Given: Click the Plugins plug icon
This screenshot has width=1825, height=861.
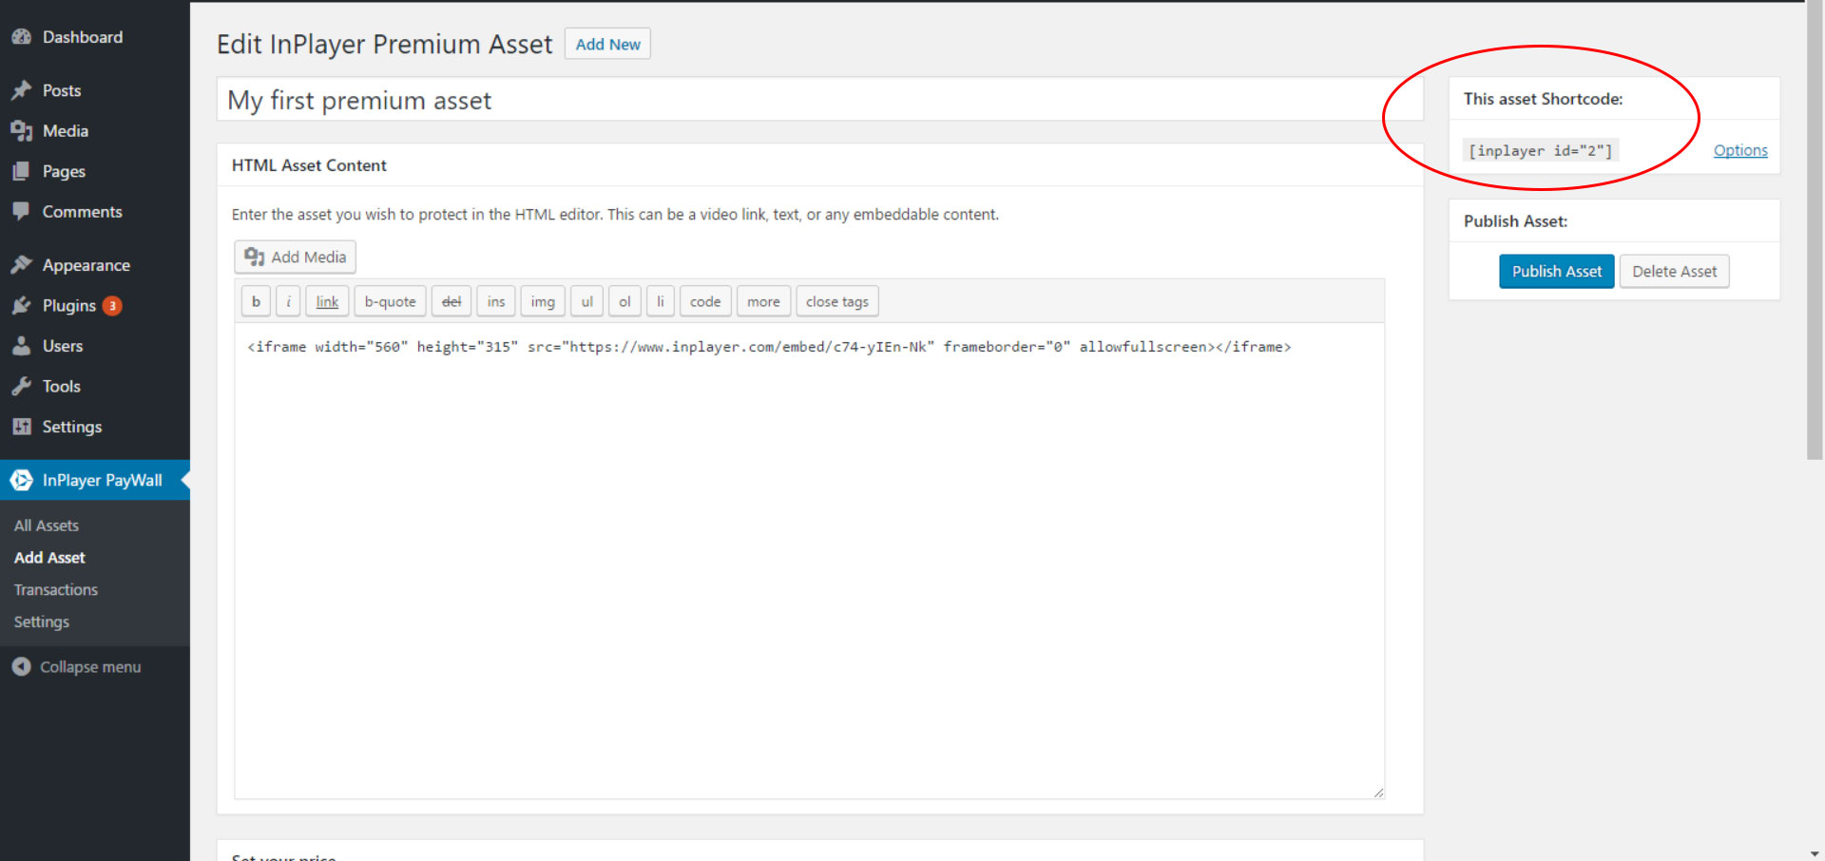Looking at the screenshot, I should coord(21,305).
